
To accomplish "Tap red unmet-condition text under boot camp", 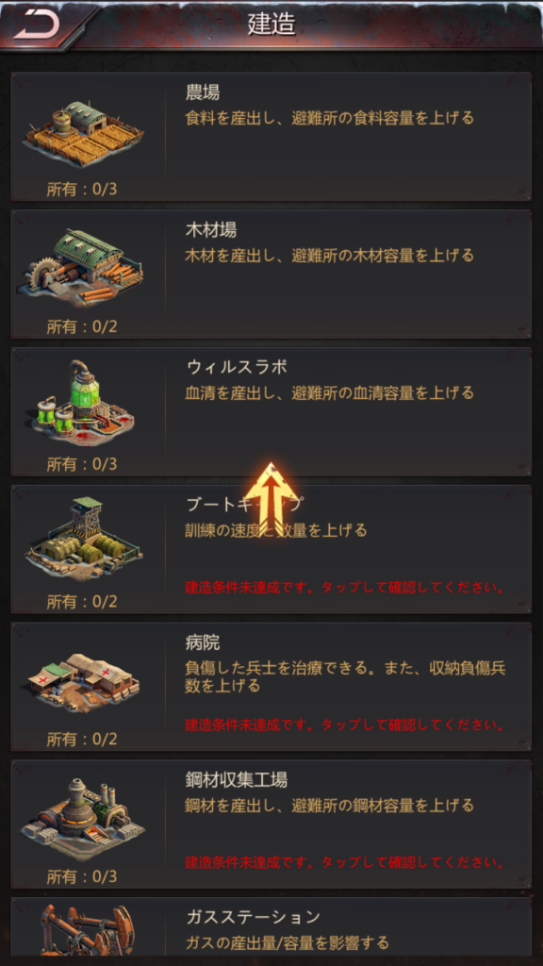I will point(345,587).
